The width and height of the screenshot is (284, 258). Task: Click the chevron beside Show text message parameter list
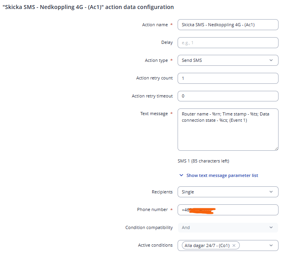181,175
